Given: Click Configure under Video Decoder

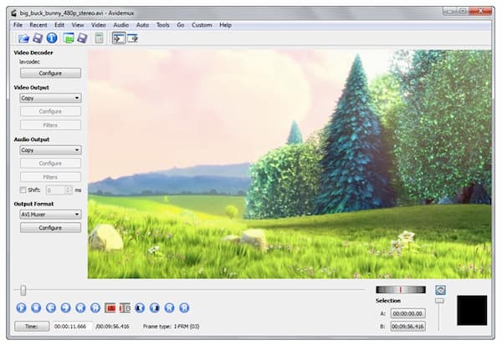Looking at the screenshot, I should 50,74.
